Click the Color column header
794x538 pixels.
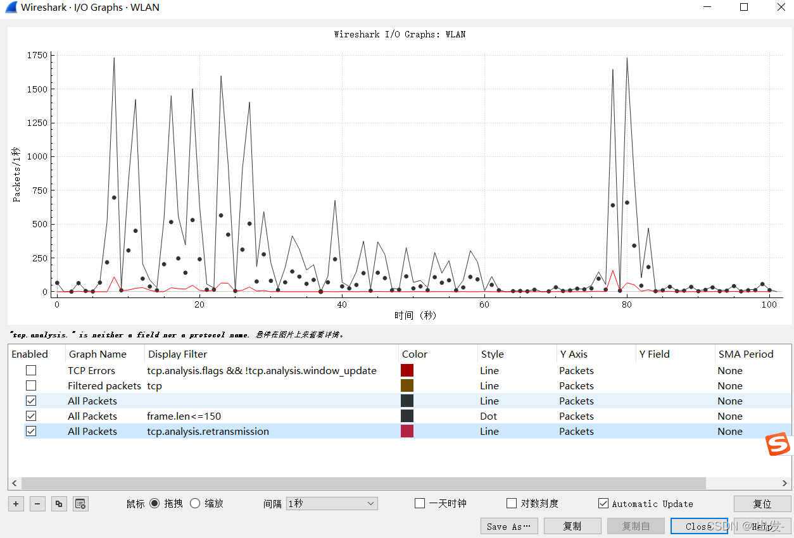[438, 354]
